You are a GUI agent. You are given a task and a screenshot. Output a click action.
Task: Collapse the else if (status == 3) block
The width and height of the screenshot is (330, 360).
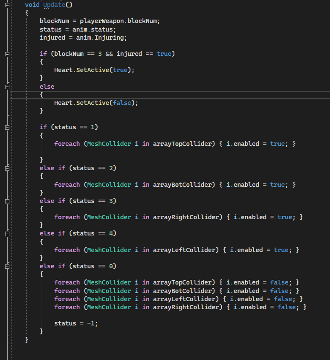(x=7, y=201)
